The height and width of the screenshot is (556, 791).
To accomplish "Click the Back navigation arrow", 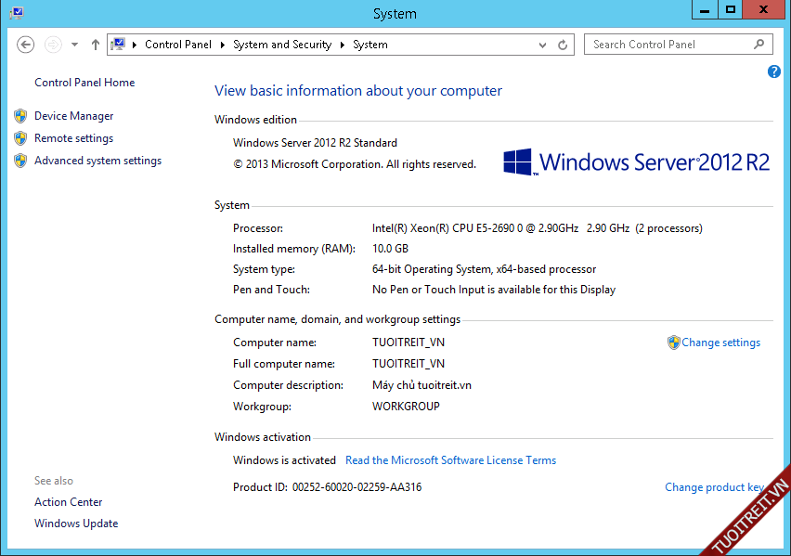I will click(26, 45).
